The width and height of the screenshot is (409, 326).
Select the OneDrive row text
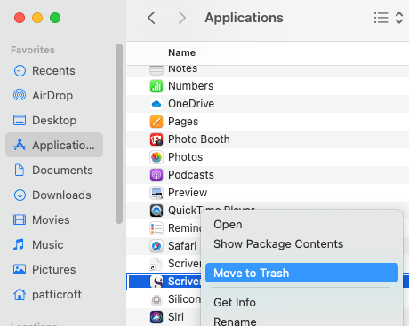191,104
